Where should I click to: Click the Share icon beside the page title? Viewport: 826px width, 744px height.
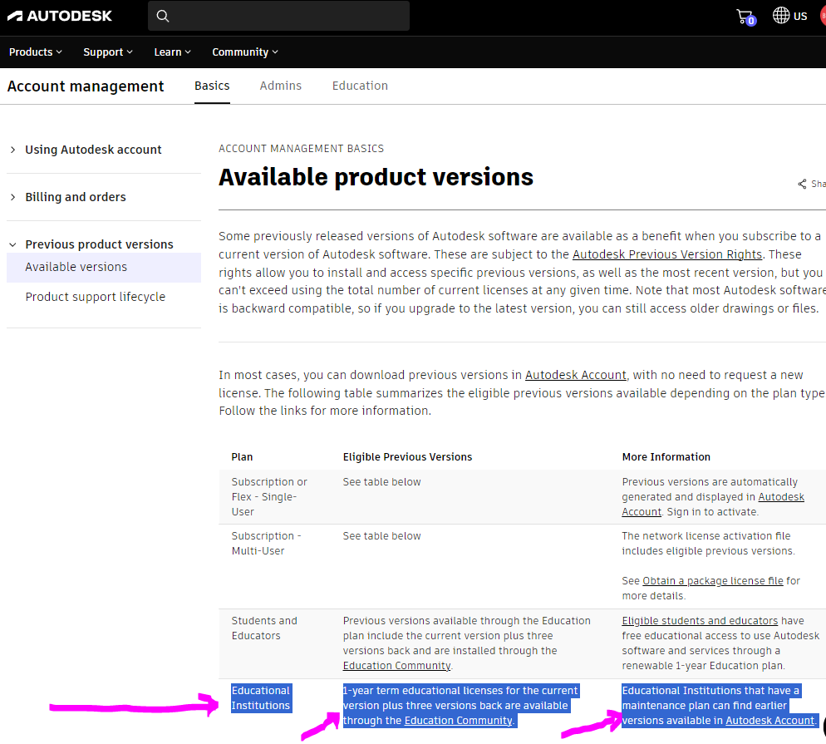pyautogui.click(x=801, y=184)
